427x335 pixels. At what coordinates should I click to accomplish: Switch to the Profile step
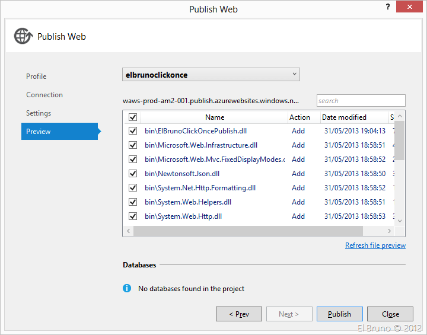click(x=36, y=76)
